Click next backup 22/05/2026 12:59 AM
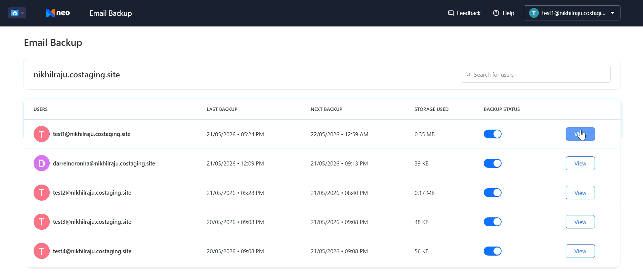Screen dimensions: 643x274 pyautogui.click(x=339, y=134)
